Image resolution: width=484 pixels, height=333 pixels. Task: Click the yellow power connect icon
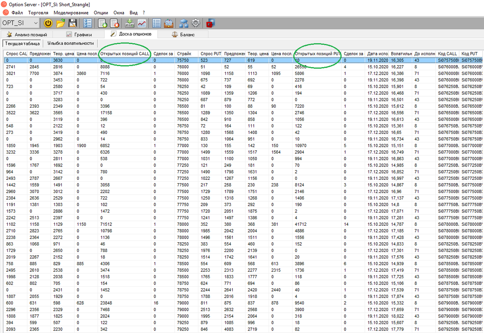click(48, 23)
